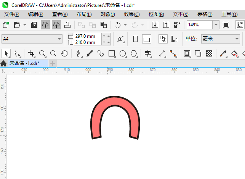Increase page width with up stepper
Viewport: 245px width, 179px height.
[109, 36]
